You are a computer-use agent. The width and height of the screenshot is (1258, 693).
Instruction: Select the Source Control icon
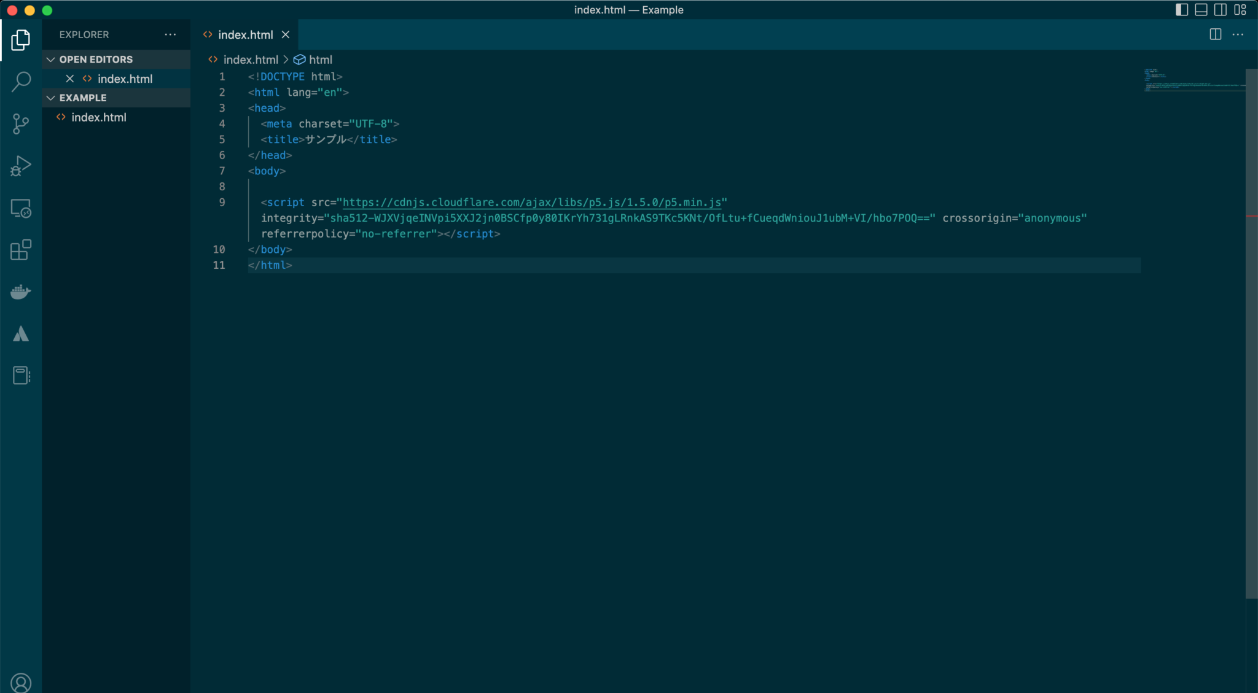coord(21,124)
